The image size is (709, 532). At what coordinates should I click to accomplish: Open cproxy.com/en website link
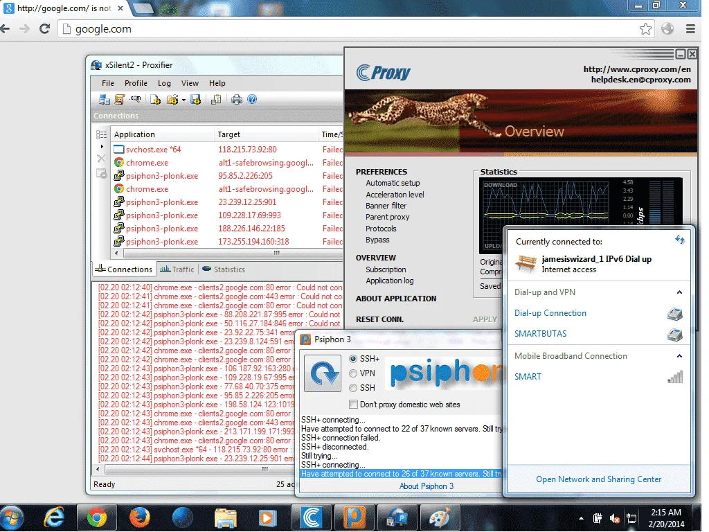coord(637,69)
